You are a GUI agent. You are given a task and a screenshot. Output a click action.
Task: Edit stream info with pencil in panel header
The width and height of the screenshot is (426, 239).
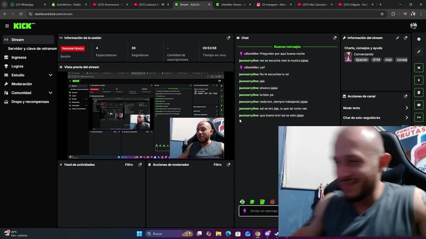pos(397,38)
